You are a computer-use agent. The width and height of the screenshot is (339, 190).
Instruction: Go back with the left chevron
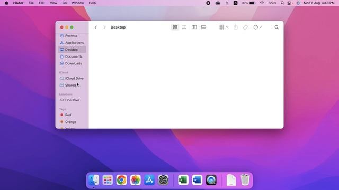(95, 27)
